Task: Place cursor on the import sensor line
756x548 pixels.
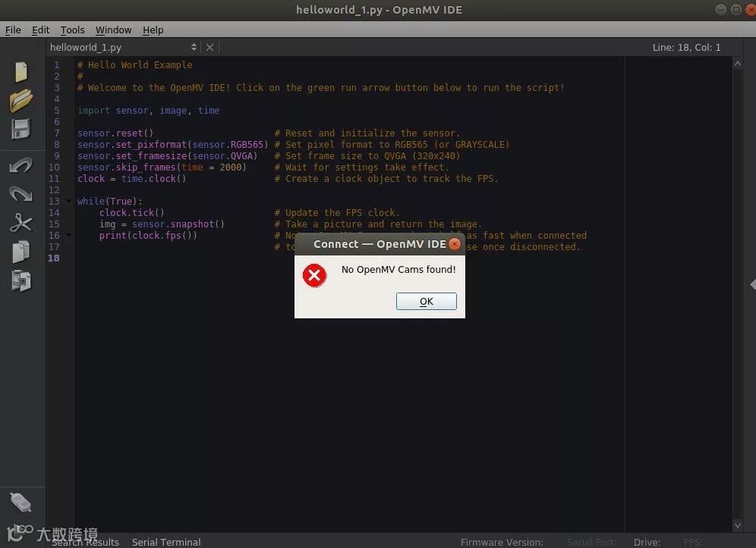Action: (x=149, y=110)
